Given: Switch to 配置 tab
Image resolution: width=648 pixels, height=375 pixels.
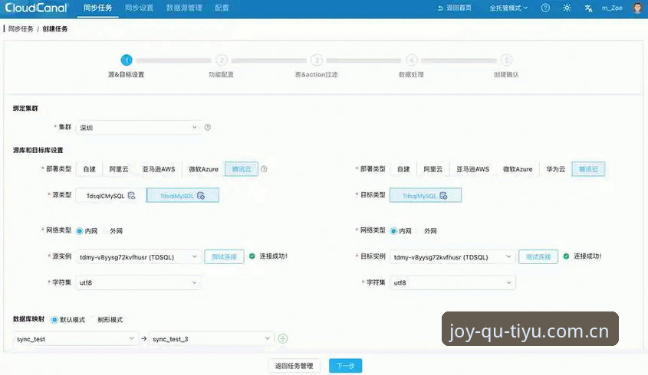Looking at the screenshot, I should pyautogui.click(x=222, y=8).
